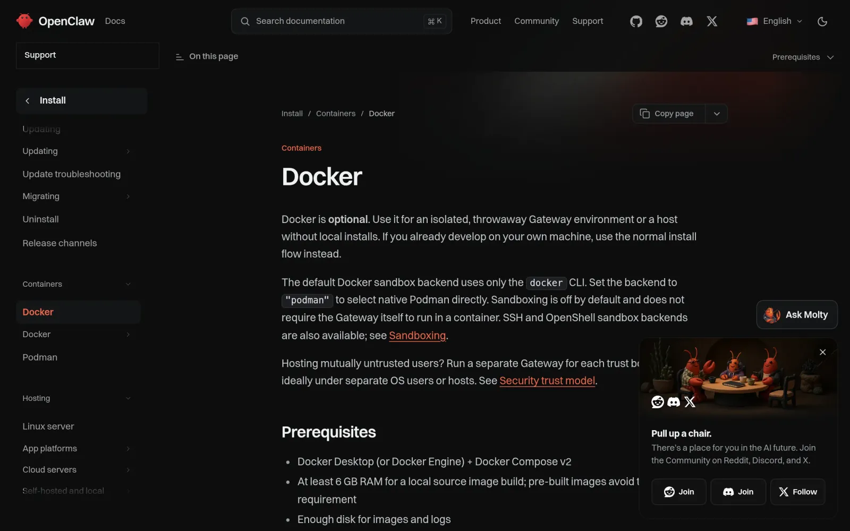Click Reddit icon on popup image
Image resolution: width=850 pixels, height=531 pixels.
tap(658, 402)
